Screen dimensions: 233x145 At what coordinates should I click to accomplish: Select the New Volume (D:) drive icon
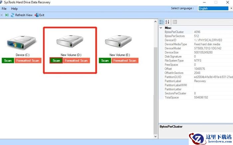(x=70, y=41)
